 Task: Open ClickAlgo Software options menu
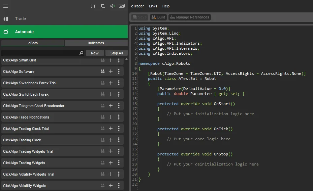click(119, 71)
